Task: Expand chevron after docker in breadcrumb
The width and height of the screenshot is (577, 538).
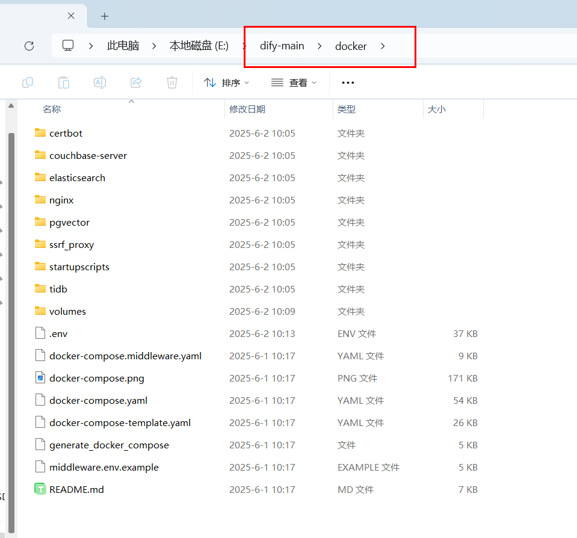Action: [x=383, y=46]
